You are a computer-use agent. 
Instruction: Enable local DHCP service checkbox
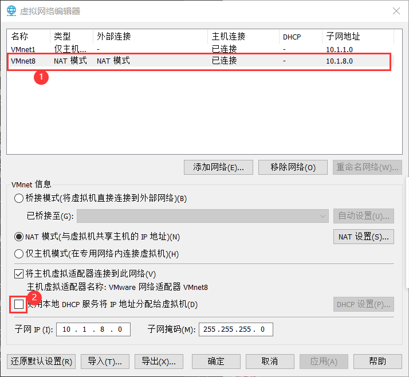19,304
